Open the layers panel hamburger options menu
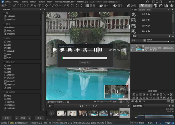The width and height of the screenshot is (175, 125). pyautogui.click(x=168, y=101)
